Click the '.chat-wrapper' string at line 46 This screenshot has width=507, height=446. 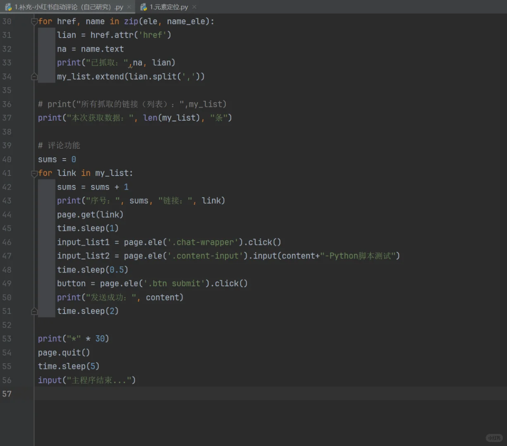tap(203, 242)
